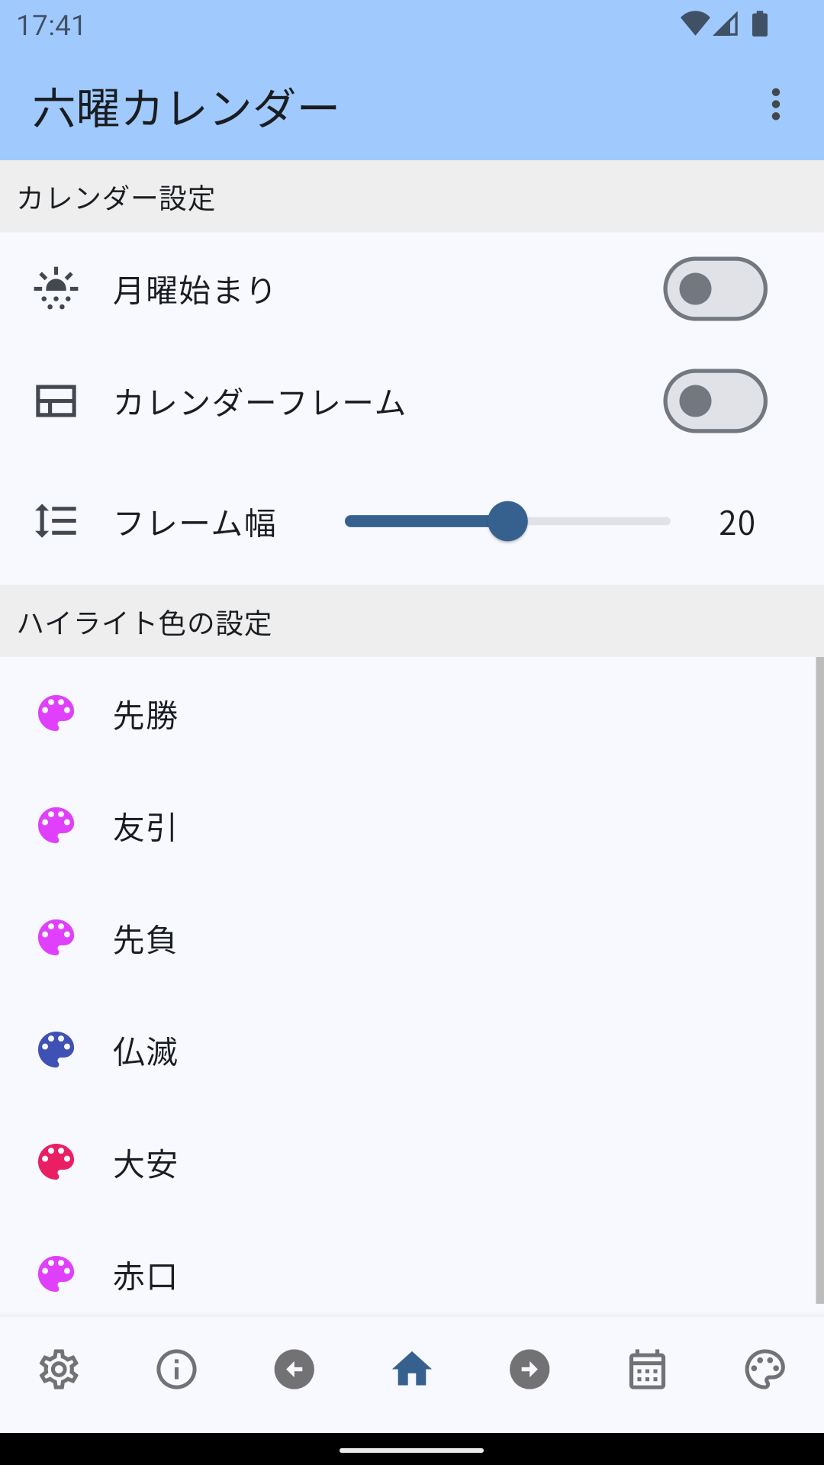This screenshot has height=1465, width=824.
Task: Select the 先勝 highlight color row
Action: 412,714
